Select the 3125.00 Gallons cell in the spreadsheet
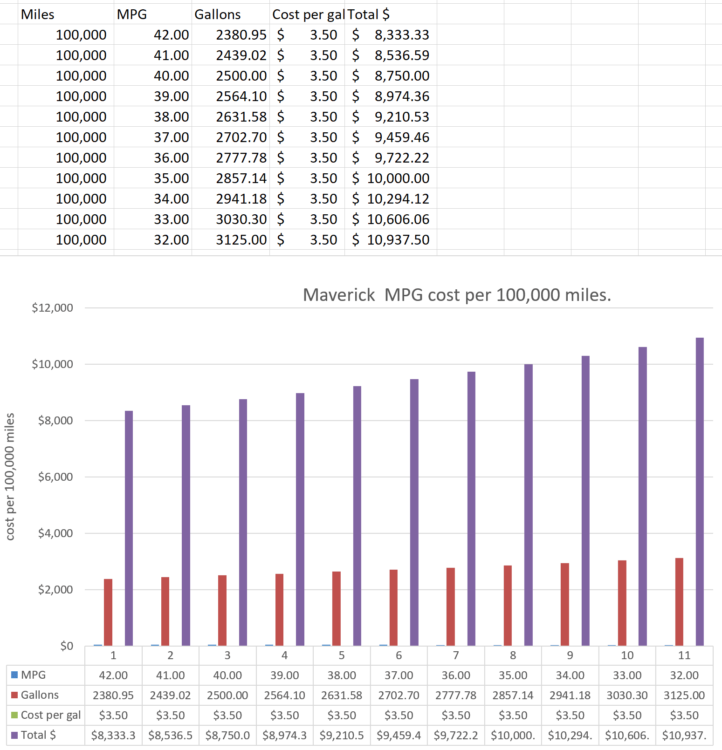 tap(230, 239)
